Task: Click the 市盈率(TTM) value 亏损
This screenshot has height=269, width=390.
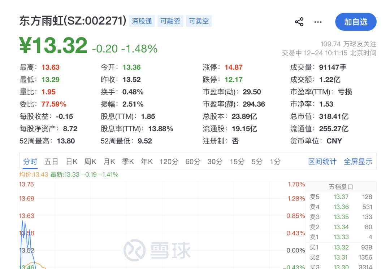Action: [x=345, y=92]
